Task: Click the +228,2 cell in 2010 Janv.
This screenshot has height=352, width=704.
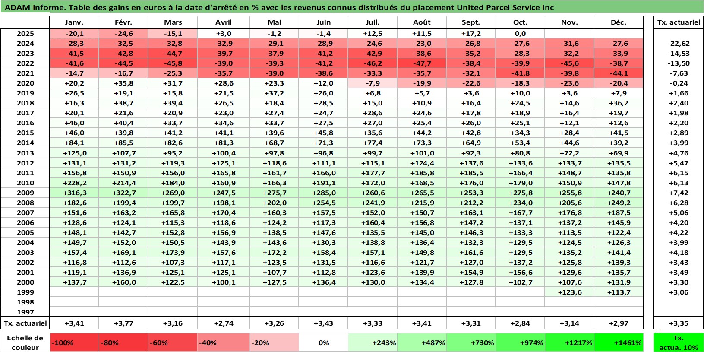Action: 74,183
